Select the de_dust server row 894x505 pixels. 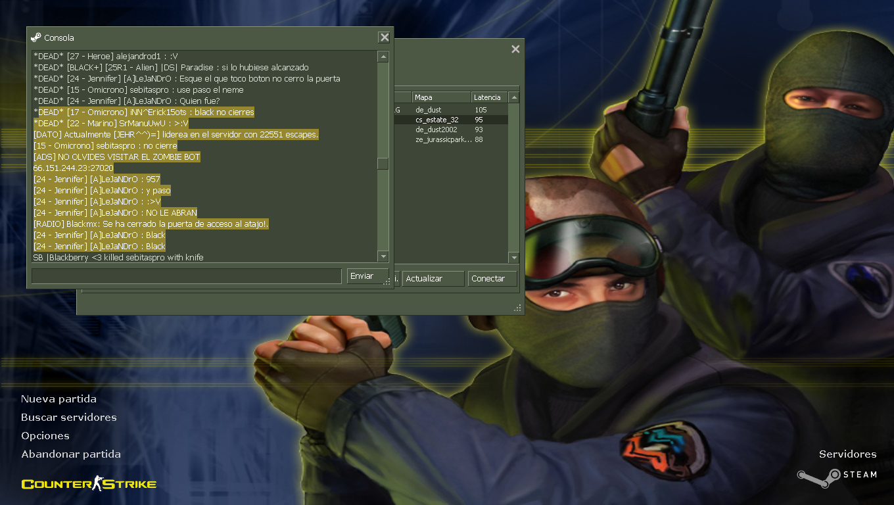[451, 110]
